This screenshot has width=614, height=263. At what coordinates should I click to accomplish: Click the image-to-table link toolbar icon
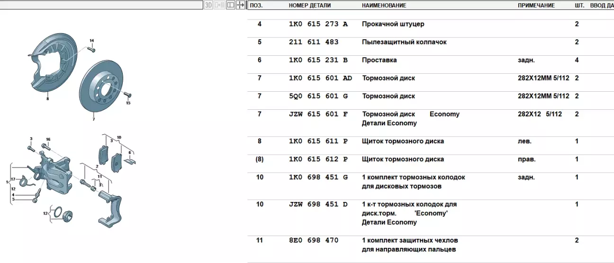pyautogui.click(x=219, y=5)
